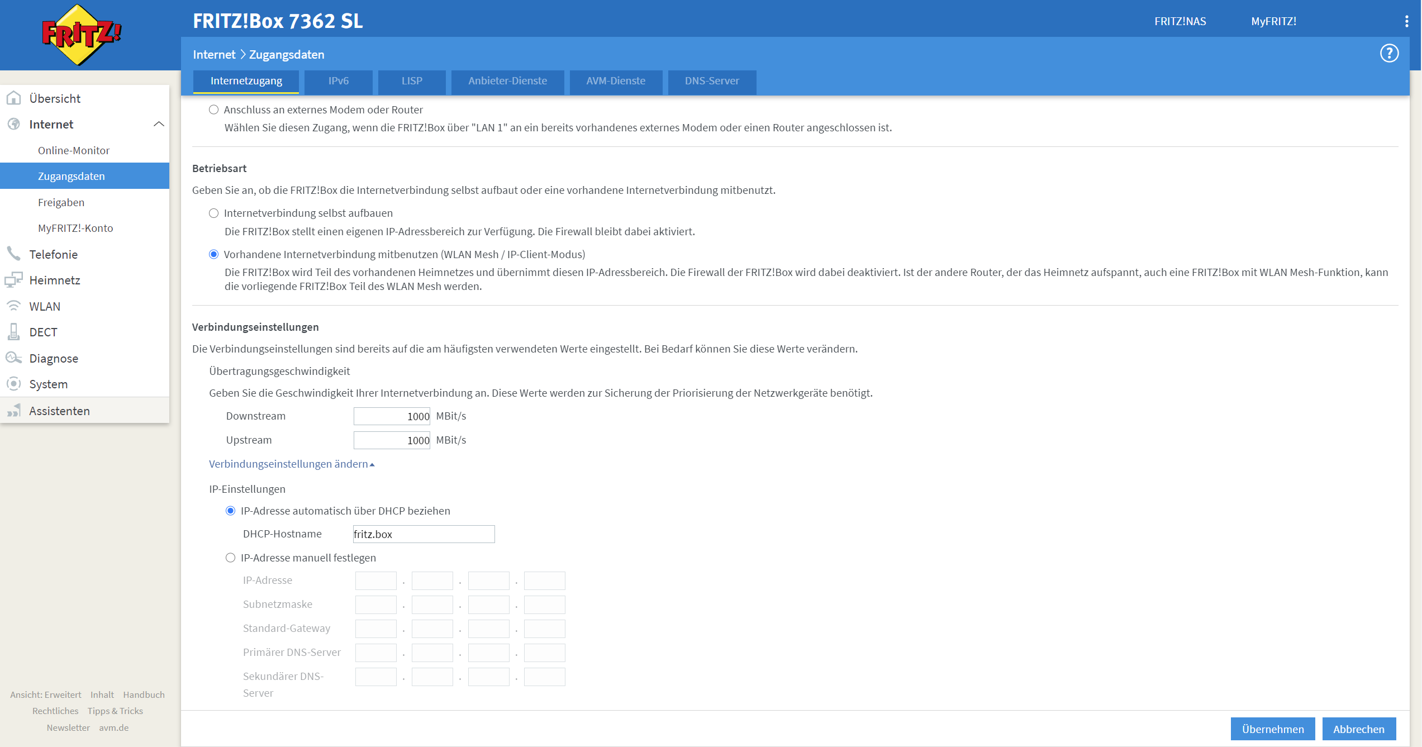Click the Heimnetz network icon
This screenshot has width=1422, height=747.
tap(14, 280)
